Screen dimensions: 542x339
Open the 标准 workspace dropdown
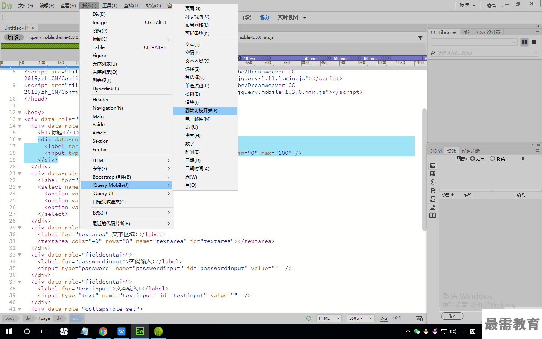click(x=467, y=5)
